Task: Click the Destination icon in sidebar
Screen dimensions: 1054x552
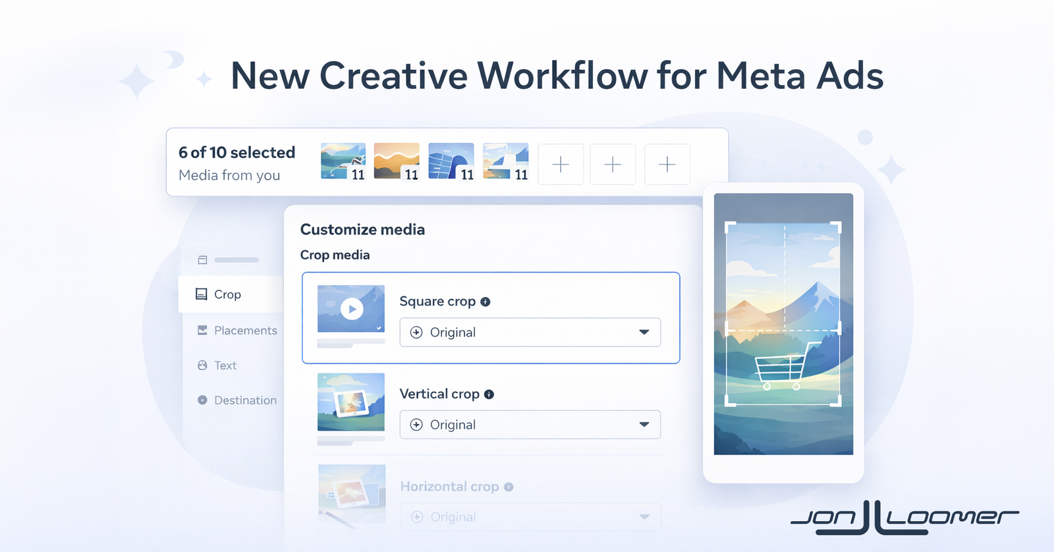Action: pos(202,400)
